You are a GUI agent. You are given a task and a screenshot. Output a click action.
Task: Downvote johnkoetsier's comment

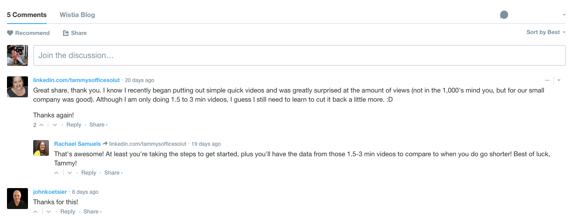pos(48,212)
